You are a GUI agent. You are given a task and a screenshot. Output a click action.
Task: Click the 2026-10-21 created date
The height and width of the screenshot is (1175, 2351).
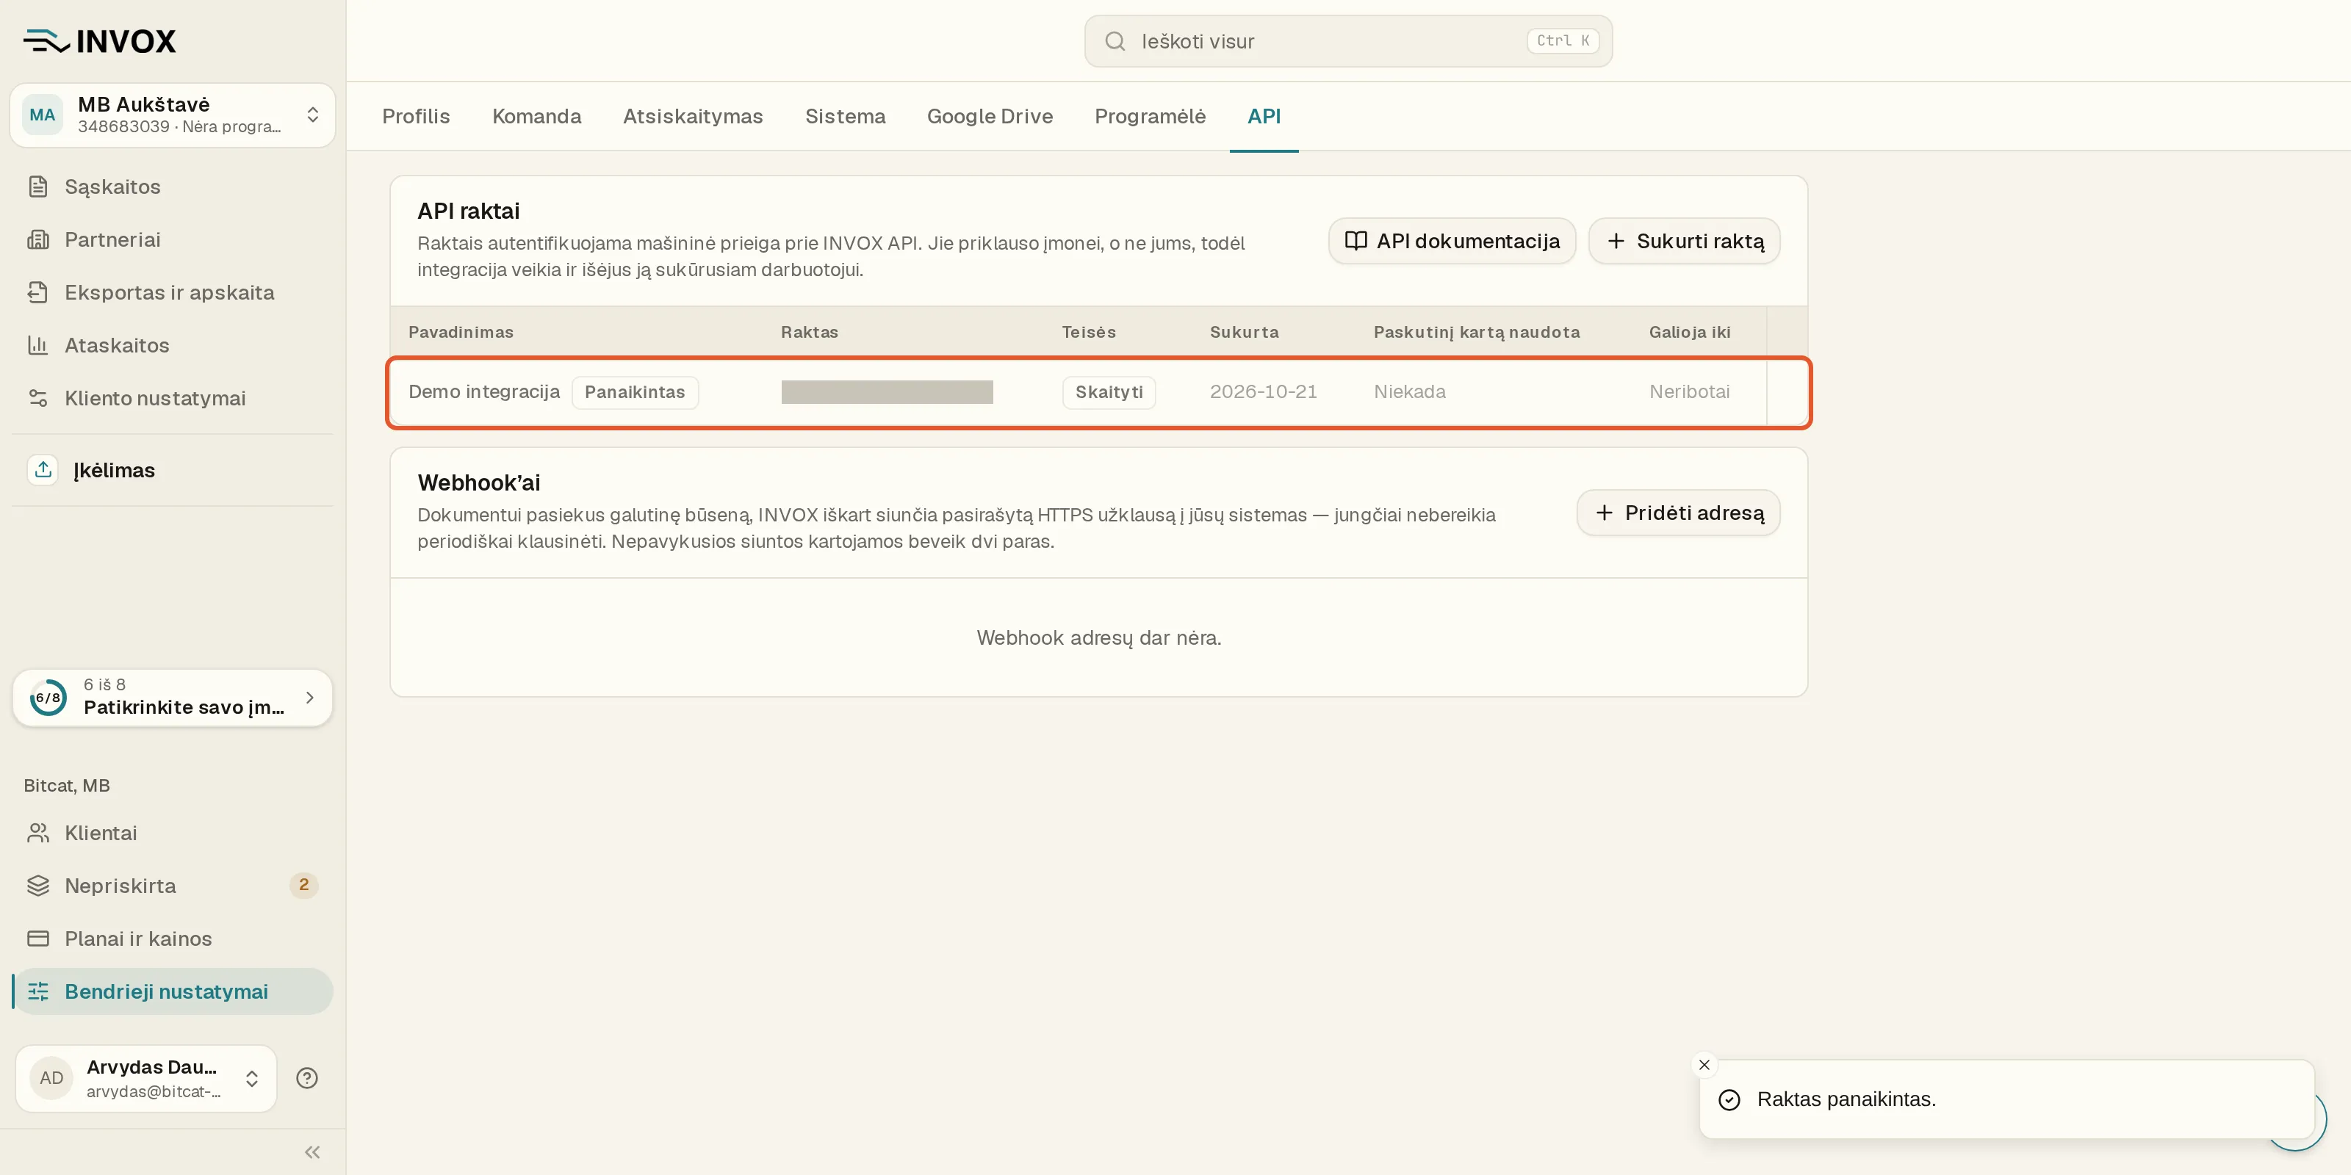[1263, 391]
